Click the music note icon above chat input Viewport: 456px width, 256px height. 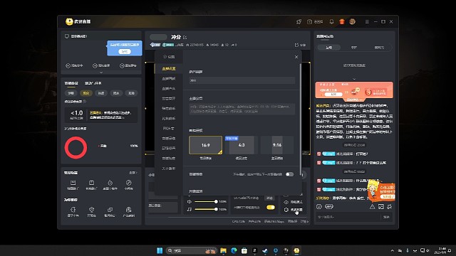pyautogui.click(x=390, y=207)
